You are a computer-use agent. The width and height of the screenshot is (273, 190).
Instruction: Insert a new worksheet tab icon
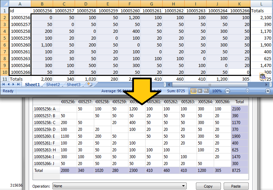pyautogui.click(x=90, y=85)
